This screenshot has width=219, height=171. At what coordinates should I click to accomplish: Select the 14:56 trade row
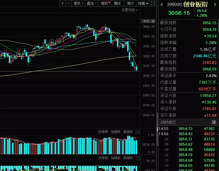point(188,134)
